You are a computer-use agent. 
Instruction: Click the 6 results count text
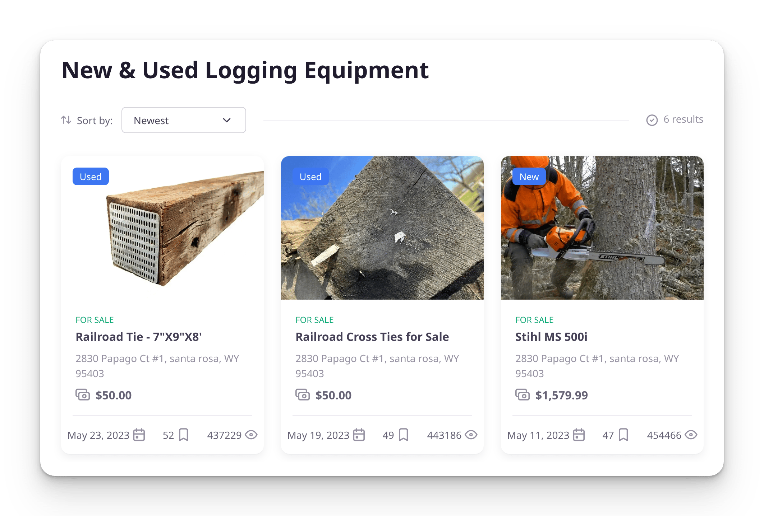[683, 119]
